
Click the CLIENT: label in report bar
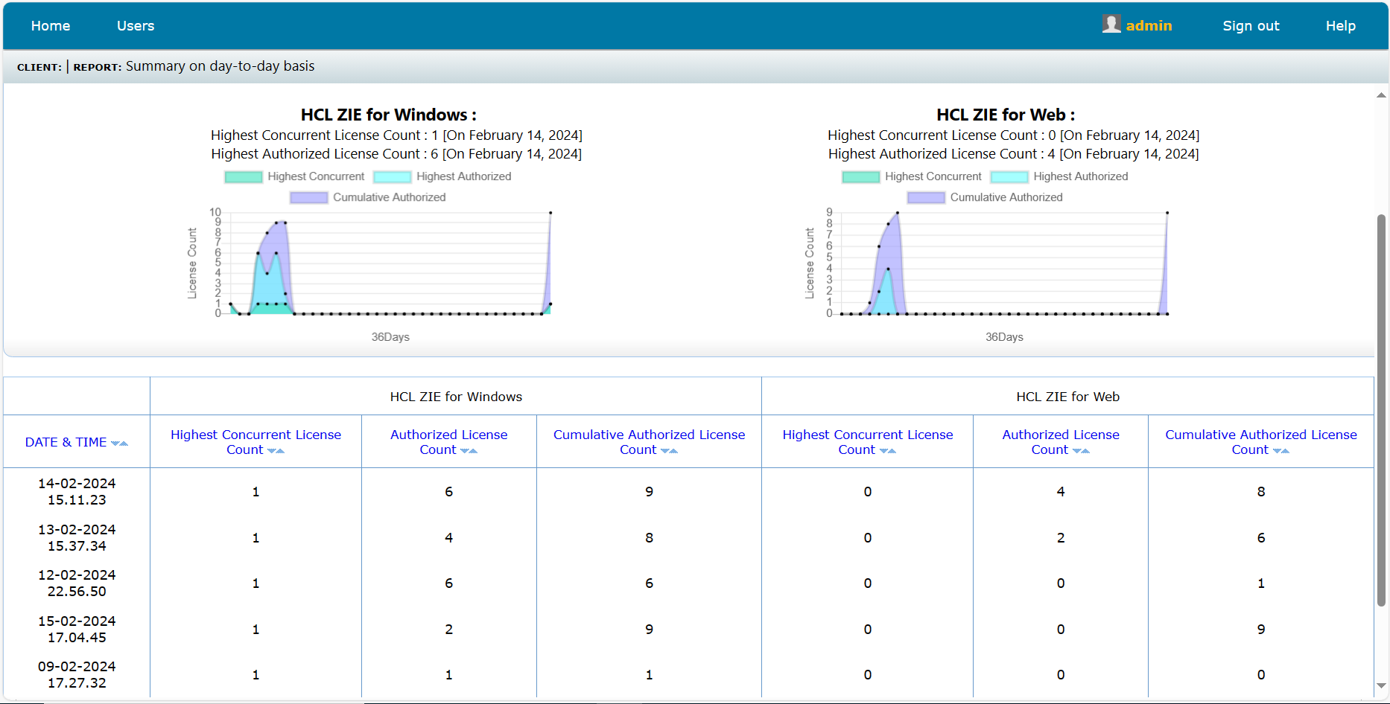39,67
